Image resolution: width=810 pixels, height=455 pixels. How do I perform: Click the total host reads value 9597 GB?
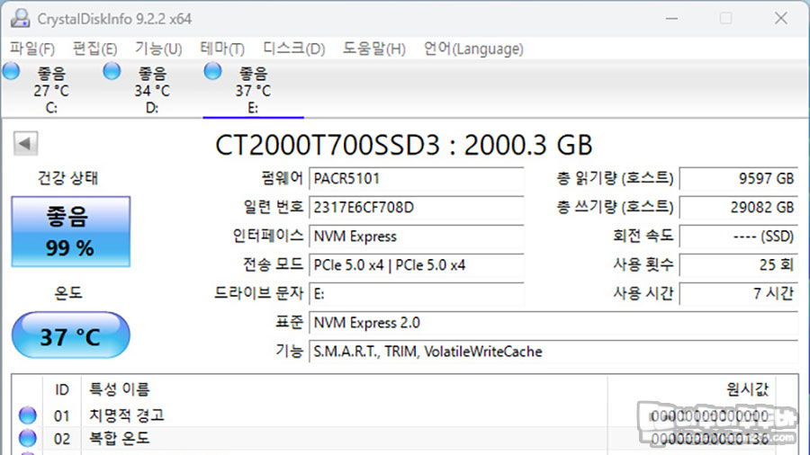coord(739,178)
